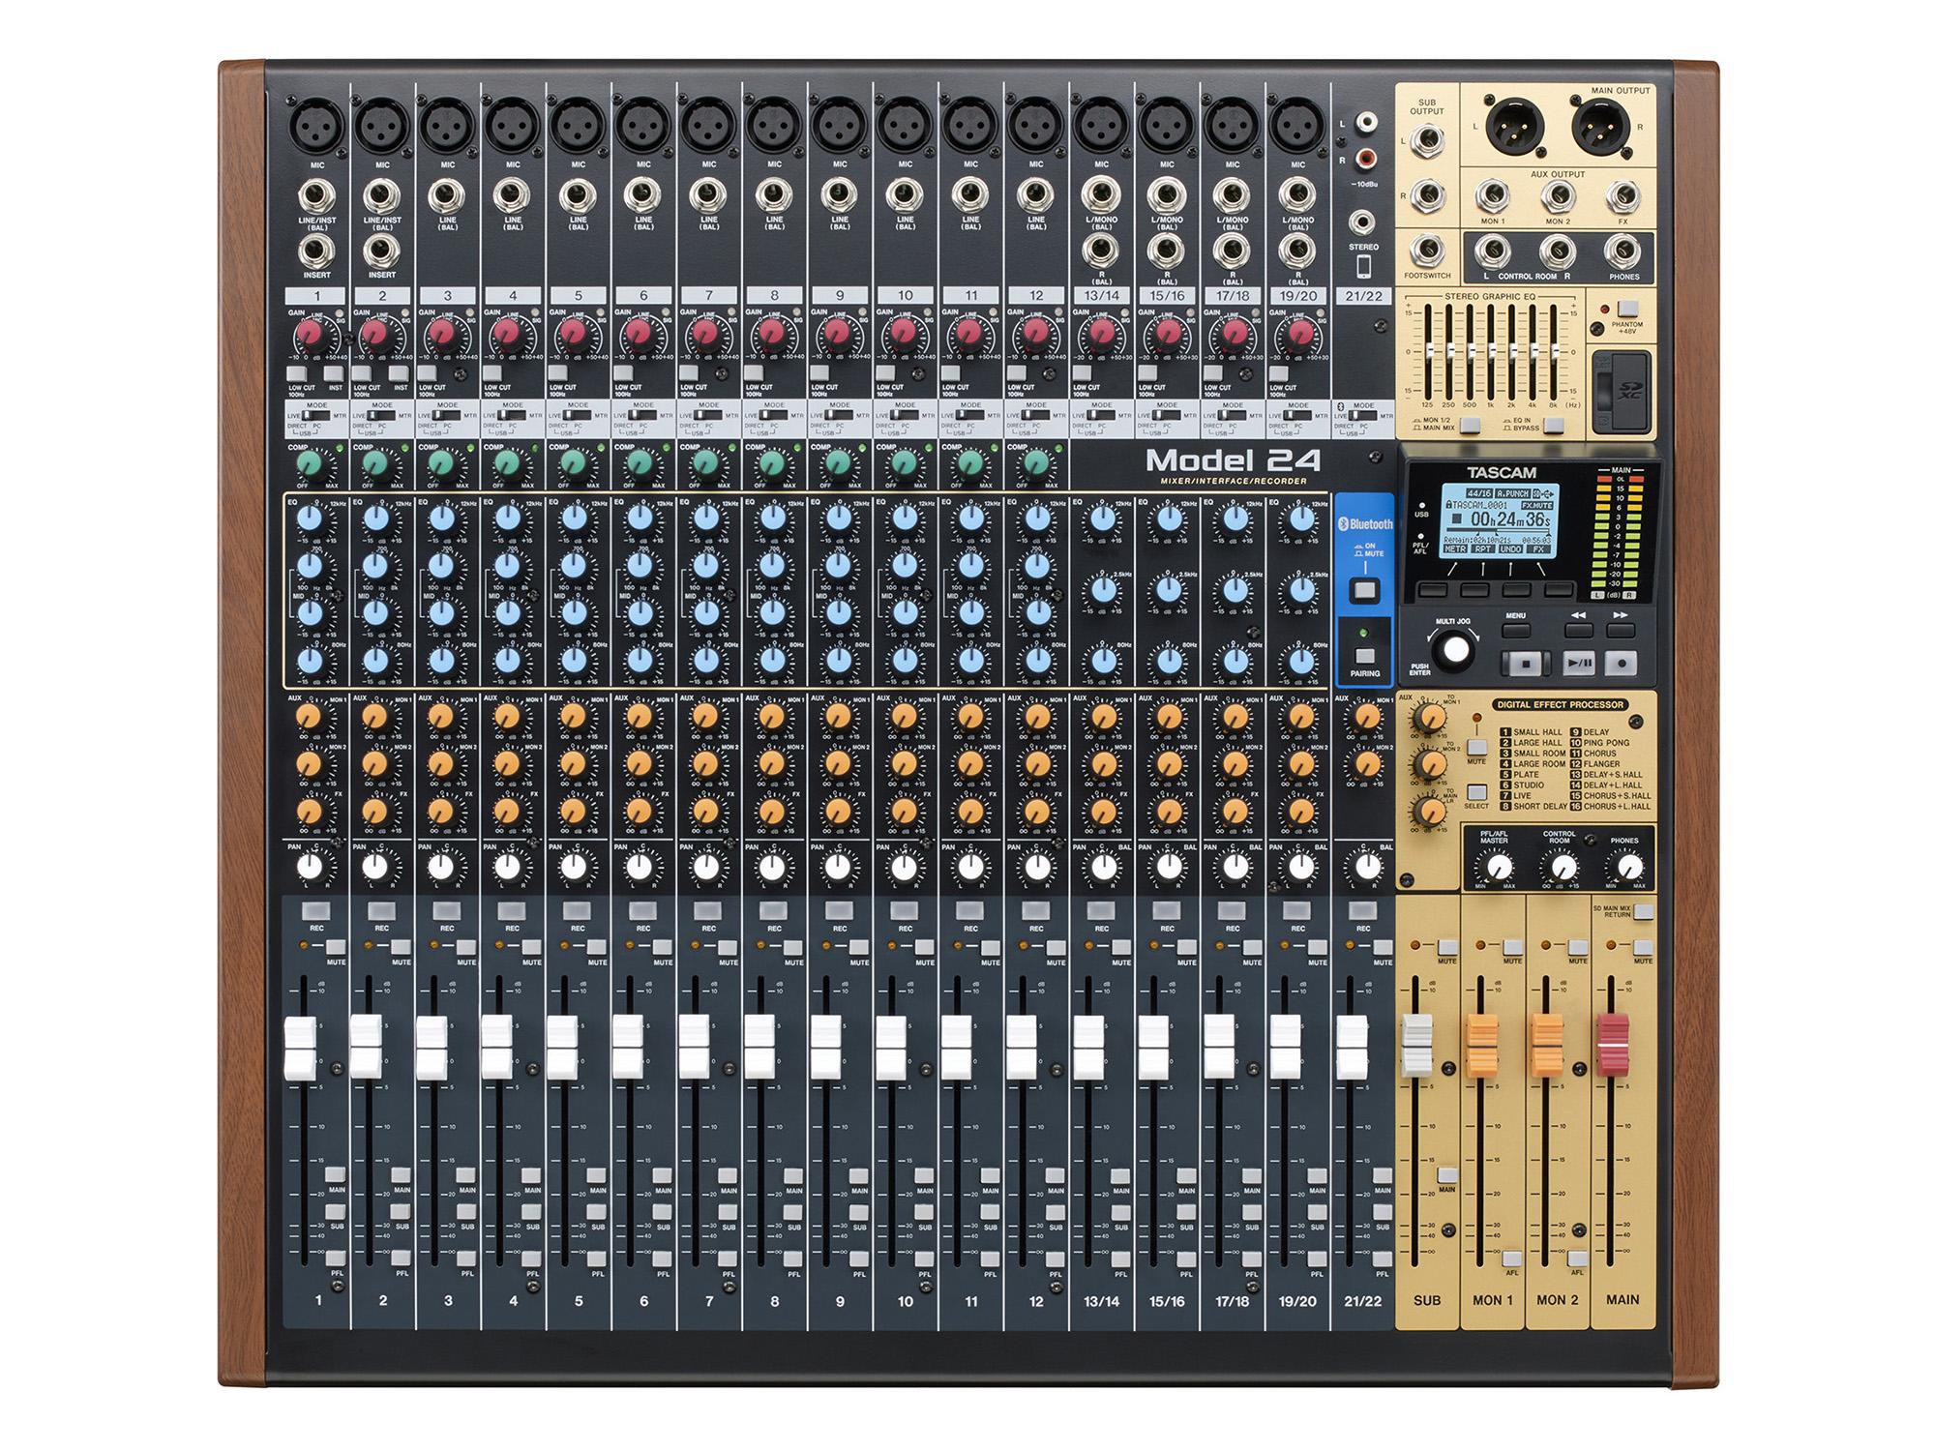Click the red MAIN fader cap
This screenshot has height=1451, width=1935.
pyautogui.click(x=1613, y=1045)
